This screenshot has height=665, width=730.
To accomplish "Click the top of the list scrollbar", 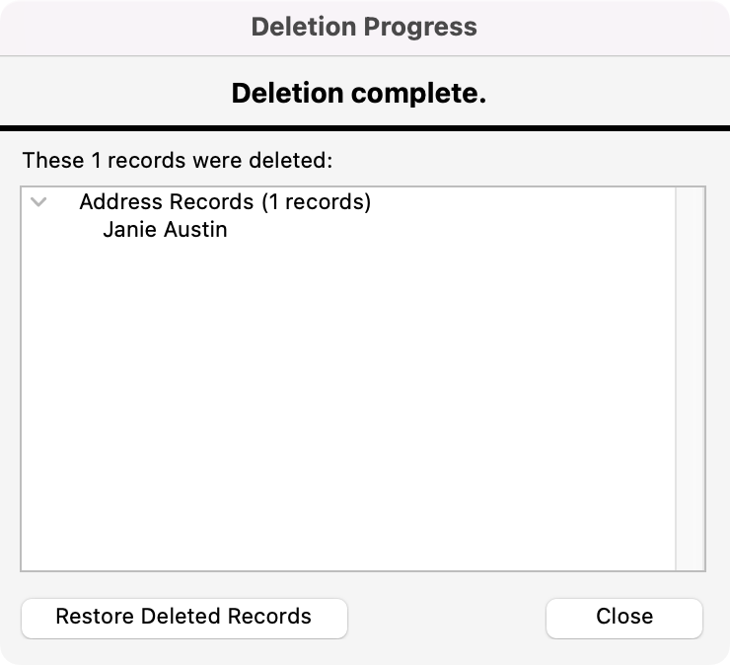I will [x=689, y=197].
